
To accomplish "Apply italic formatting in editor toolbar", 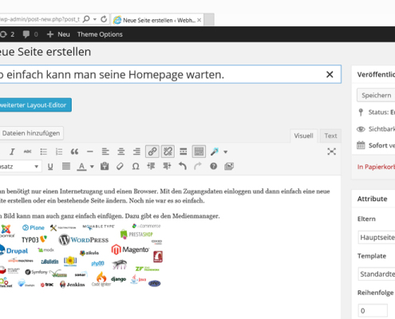I will coord(12,152).
